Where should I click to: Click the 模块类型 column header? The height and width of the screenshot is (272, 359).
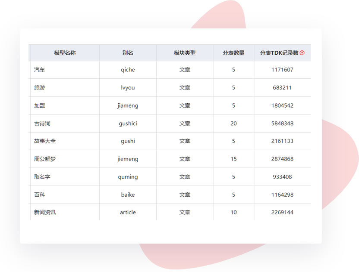coord(185,53)
